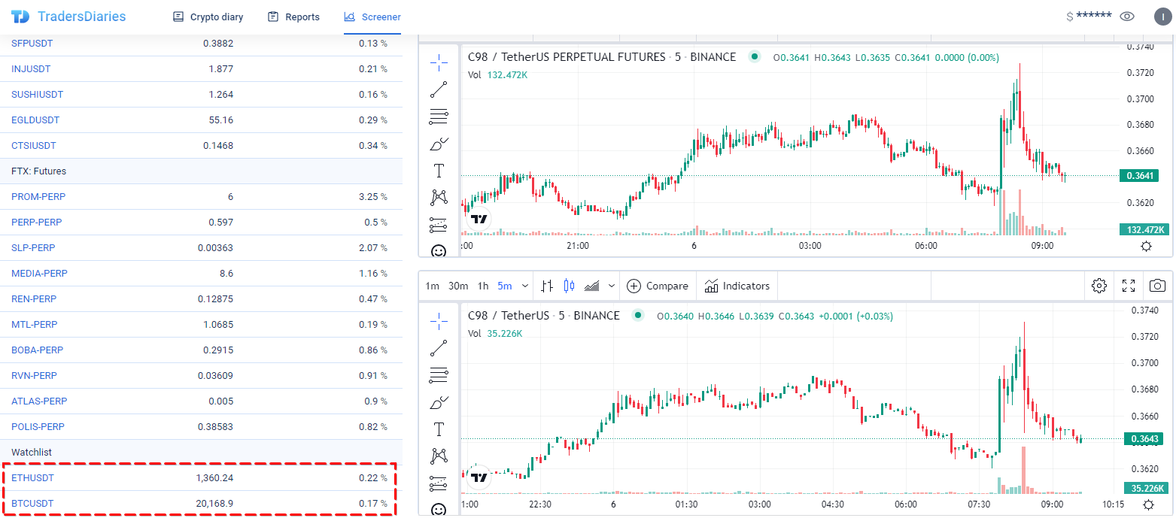Open the timeframe dropdown next to 5m

click(x=524, y=286)
